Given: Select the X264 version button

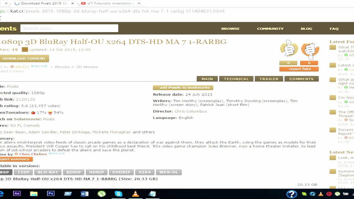Looking at the screenshot, I should tap(145, 172).
